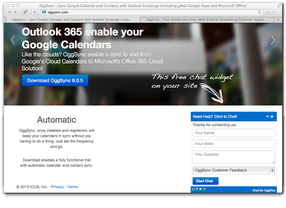Click the Download OggSync 8.0.5 button
Image resolution: width=286 pixels, height=208 pixels.
tap(55, 80)
